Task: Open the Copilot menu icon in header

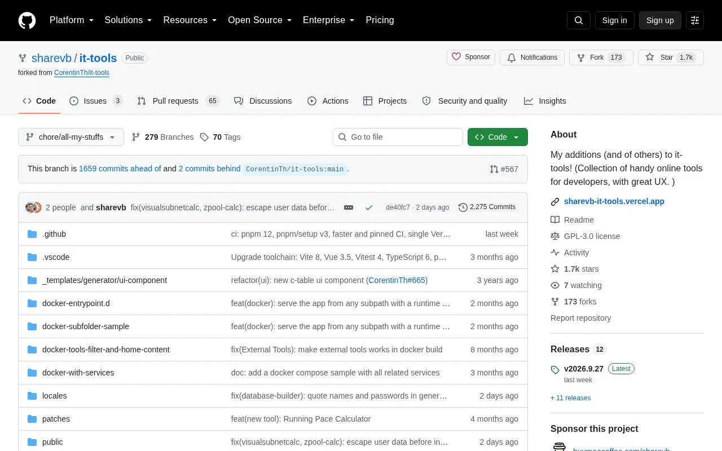Action: pyautogui.click(x=695, y=20)
